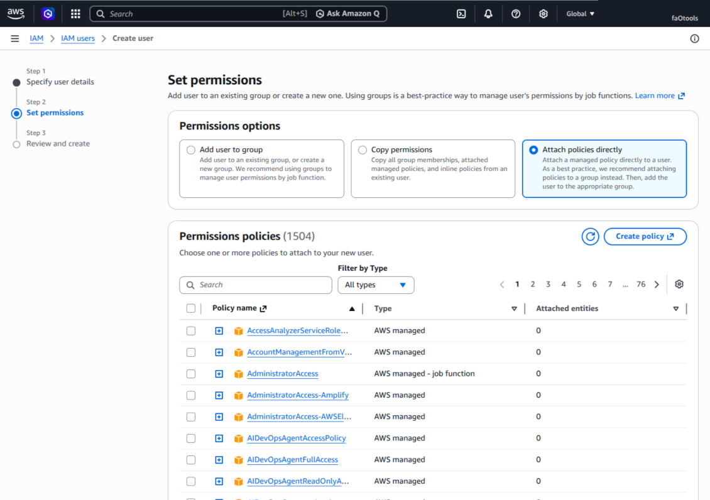710x500 pixels.
Task: Sort by Policy name column arrow
Action: coord(352,308)
